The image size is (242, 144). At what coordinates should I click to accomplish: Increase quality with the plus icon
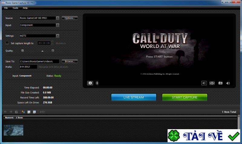tap(53, 51)
